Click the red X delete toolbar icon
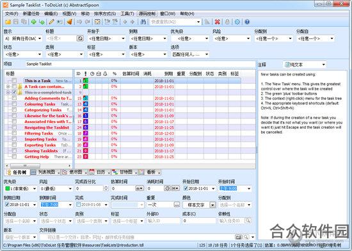 click(217, 22)
